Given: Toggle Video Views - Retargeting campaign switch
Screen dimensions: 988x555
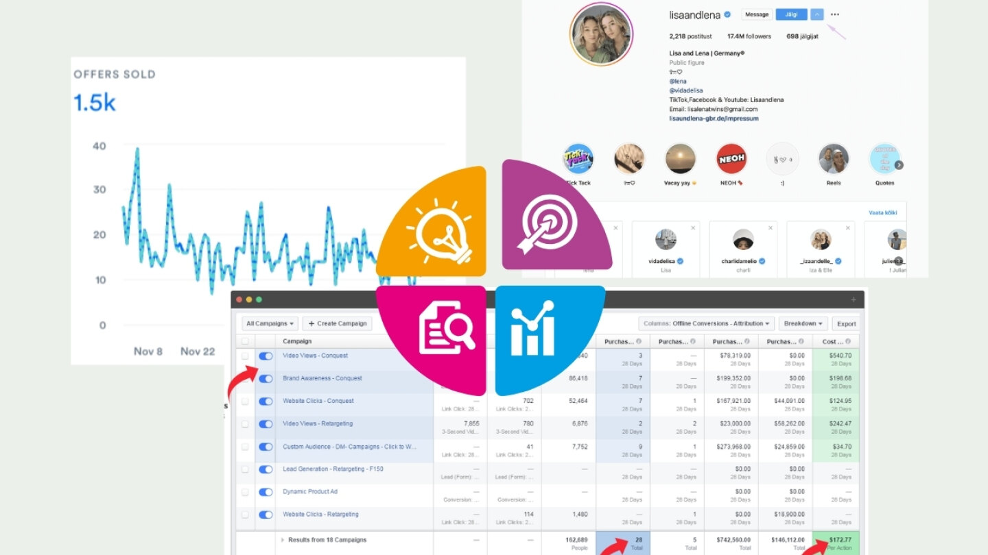Looking at the screenshot, I should [x=266, y=424].
